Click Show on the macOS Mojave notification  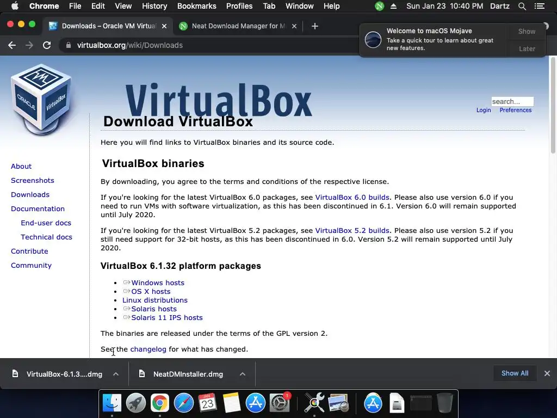click(527, 31)
